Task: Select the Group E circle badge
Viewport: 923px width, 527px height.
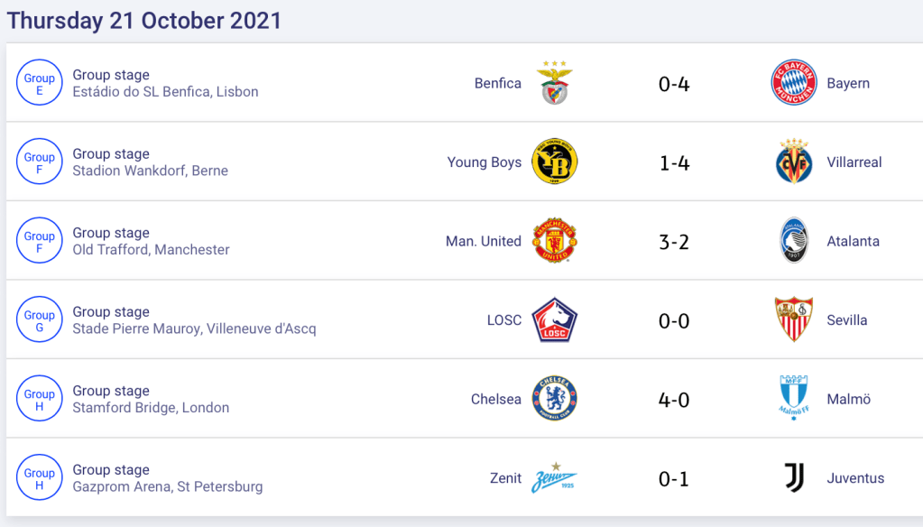Action: [x=40, y=84]
